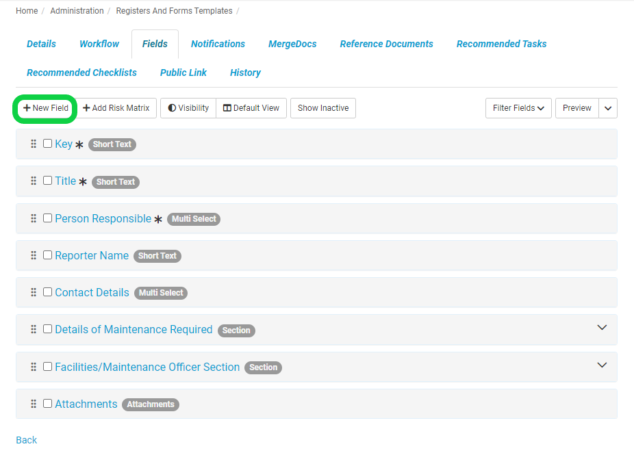The width and height of the screenshot is (634, 453).
Task: Tick the Title field checkbox
Action: tap(47, 180)
